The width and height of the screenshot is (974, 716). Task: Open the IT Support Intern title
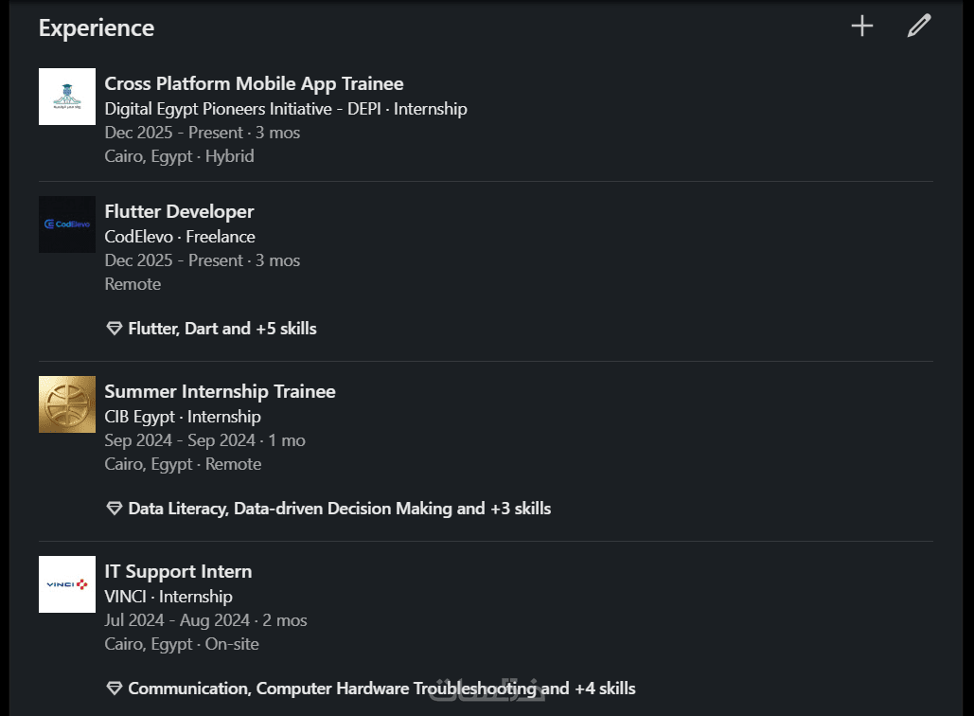pos(178,571)
